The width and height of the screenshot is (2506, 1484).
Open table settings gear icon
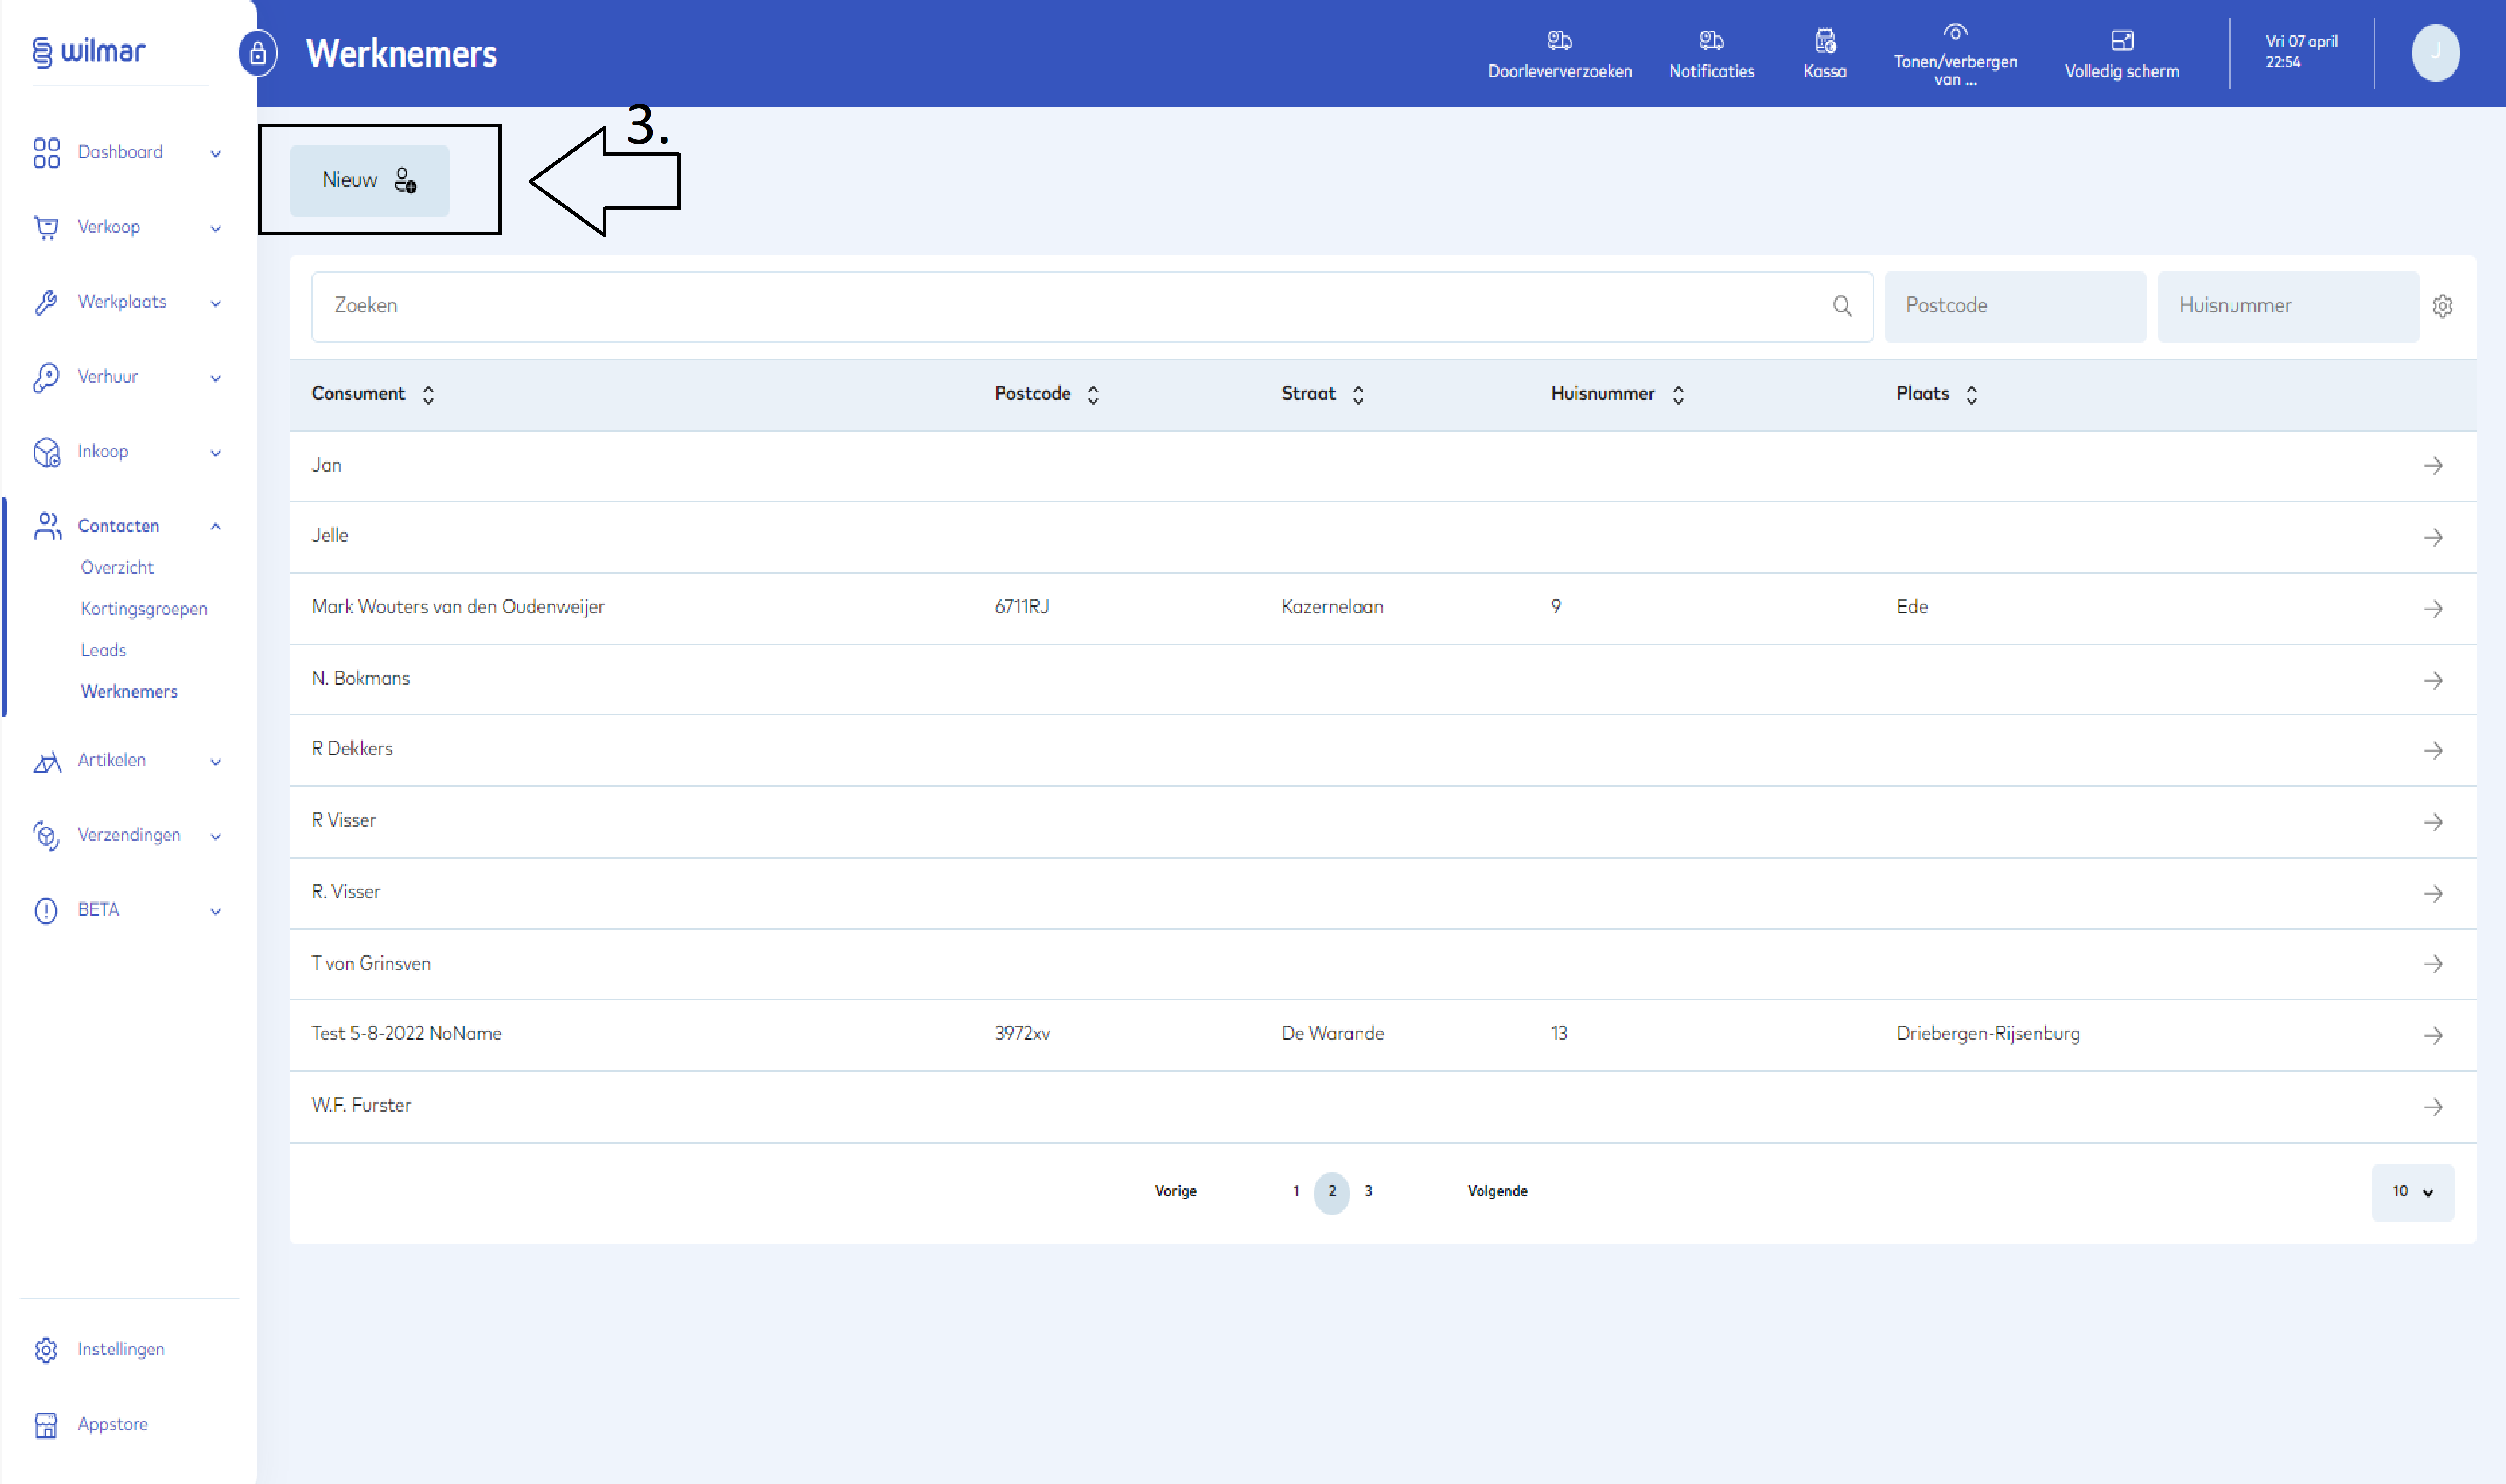coord(2442,306)
